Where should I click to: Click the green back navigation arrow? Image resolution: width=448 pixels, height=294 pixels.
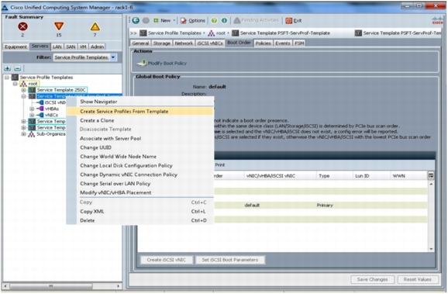click(136, 20)
